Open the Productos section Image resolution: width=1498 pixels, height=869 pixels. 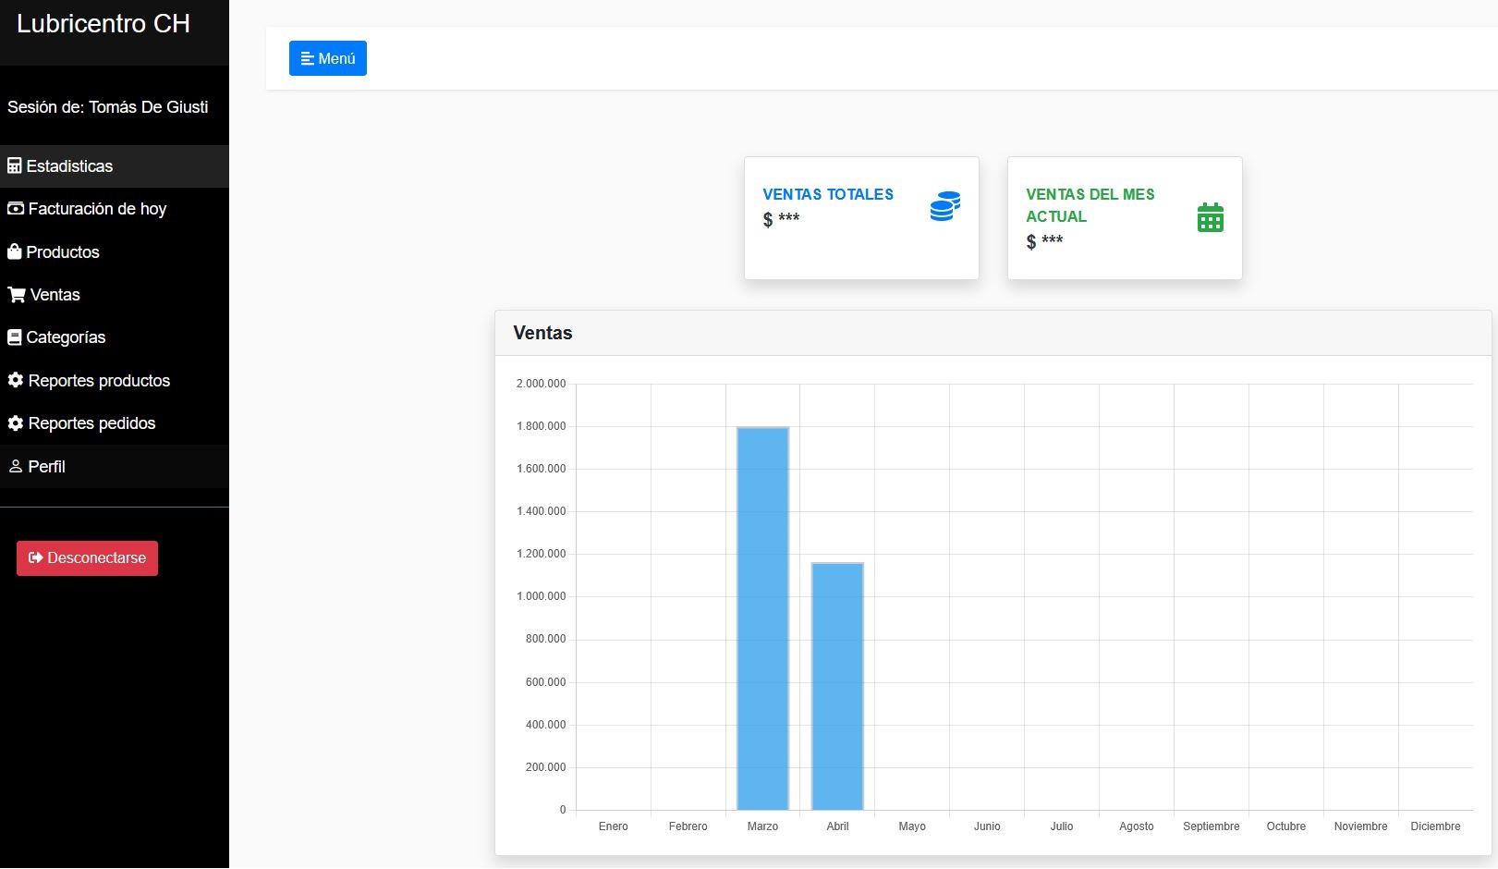point(63,252)
